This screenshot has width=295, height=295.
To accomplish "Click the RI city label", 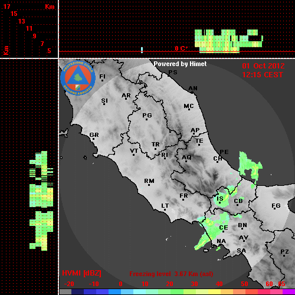I will [165, 155].
